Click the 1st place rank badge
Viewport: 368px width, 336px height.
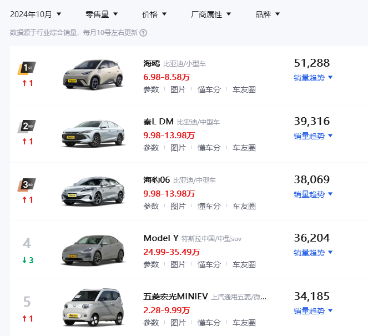pos(27,68)
